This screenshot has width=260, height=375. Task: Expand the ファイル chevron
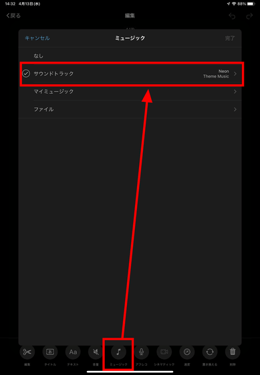(235, 109)
